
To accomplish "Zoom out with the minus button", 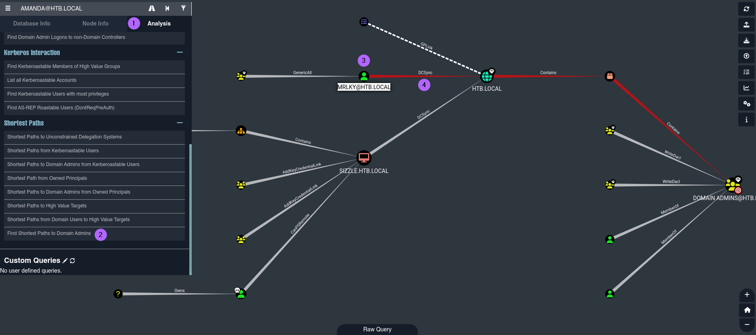I will [747, 324].
